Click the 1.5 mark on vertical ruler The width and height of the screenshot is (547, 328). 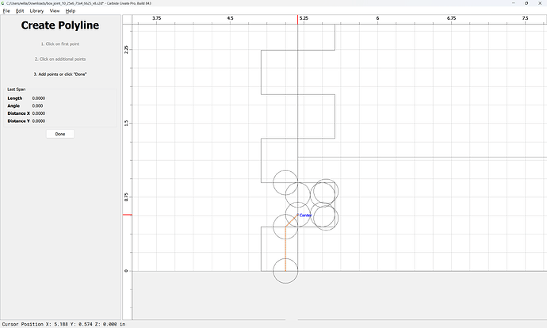(x=126, y=123)
